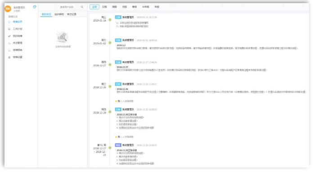Select the 全部 filter tab
Image resolution: width=314 pixels, height=172 pixels.
[94, 7]
